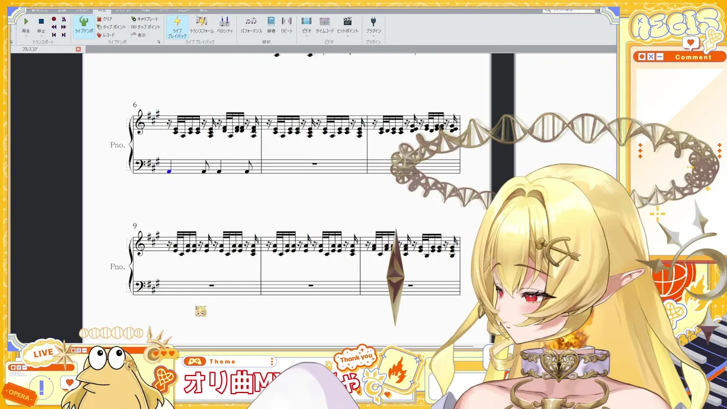Open the リピート settings
Image resolution: width=727 pixels, height=409 pixels.
point(287,26)
